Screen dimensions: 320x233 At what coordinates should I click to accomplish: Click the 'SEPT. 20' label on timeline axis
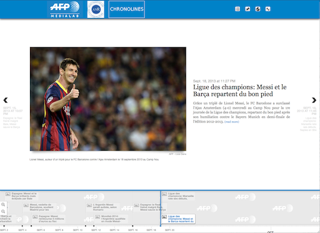pos(169,230)
